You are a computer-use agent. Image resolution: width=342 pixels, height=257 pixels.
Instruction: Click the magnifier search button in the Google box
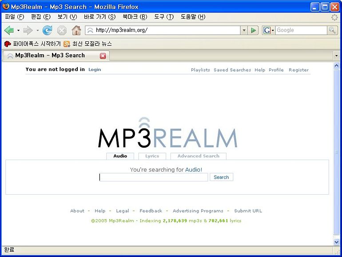332,30
